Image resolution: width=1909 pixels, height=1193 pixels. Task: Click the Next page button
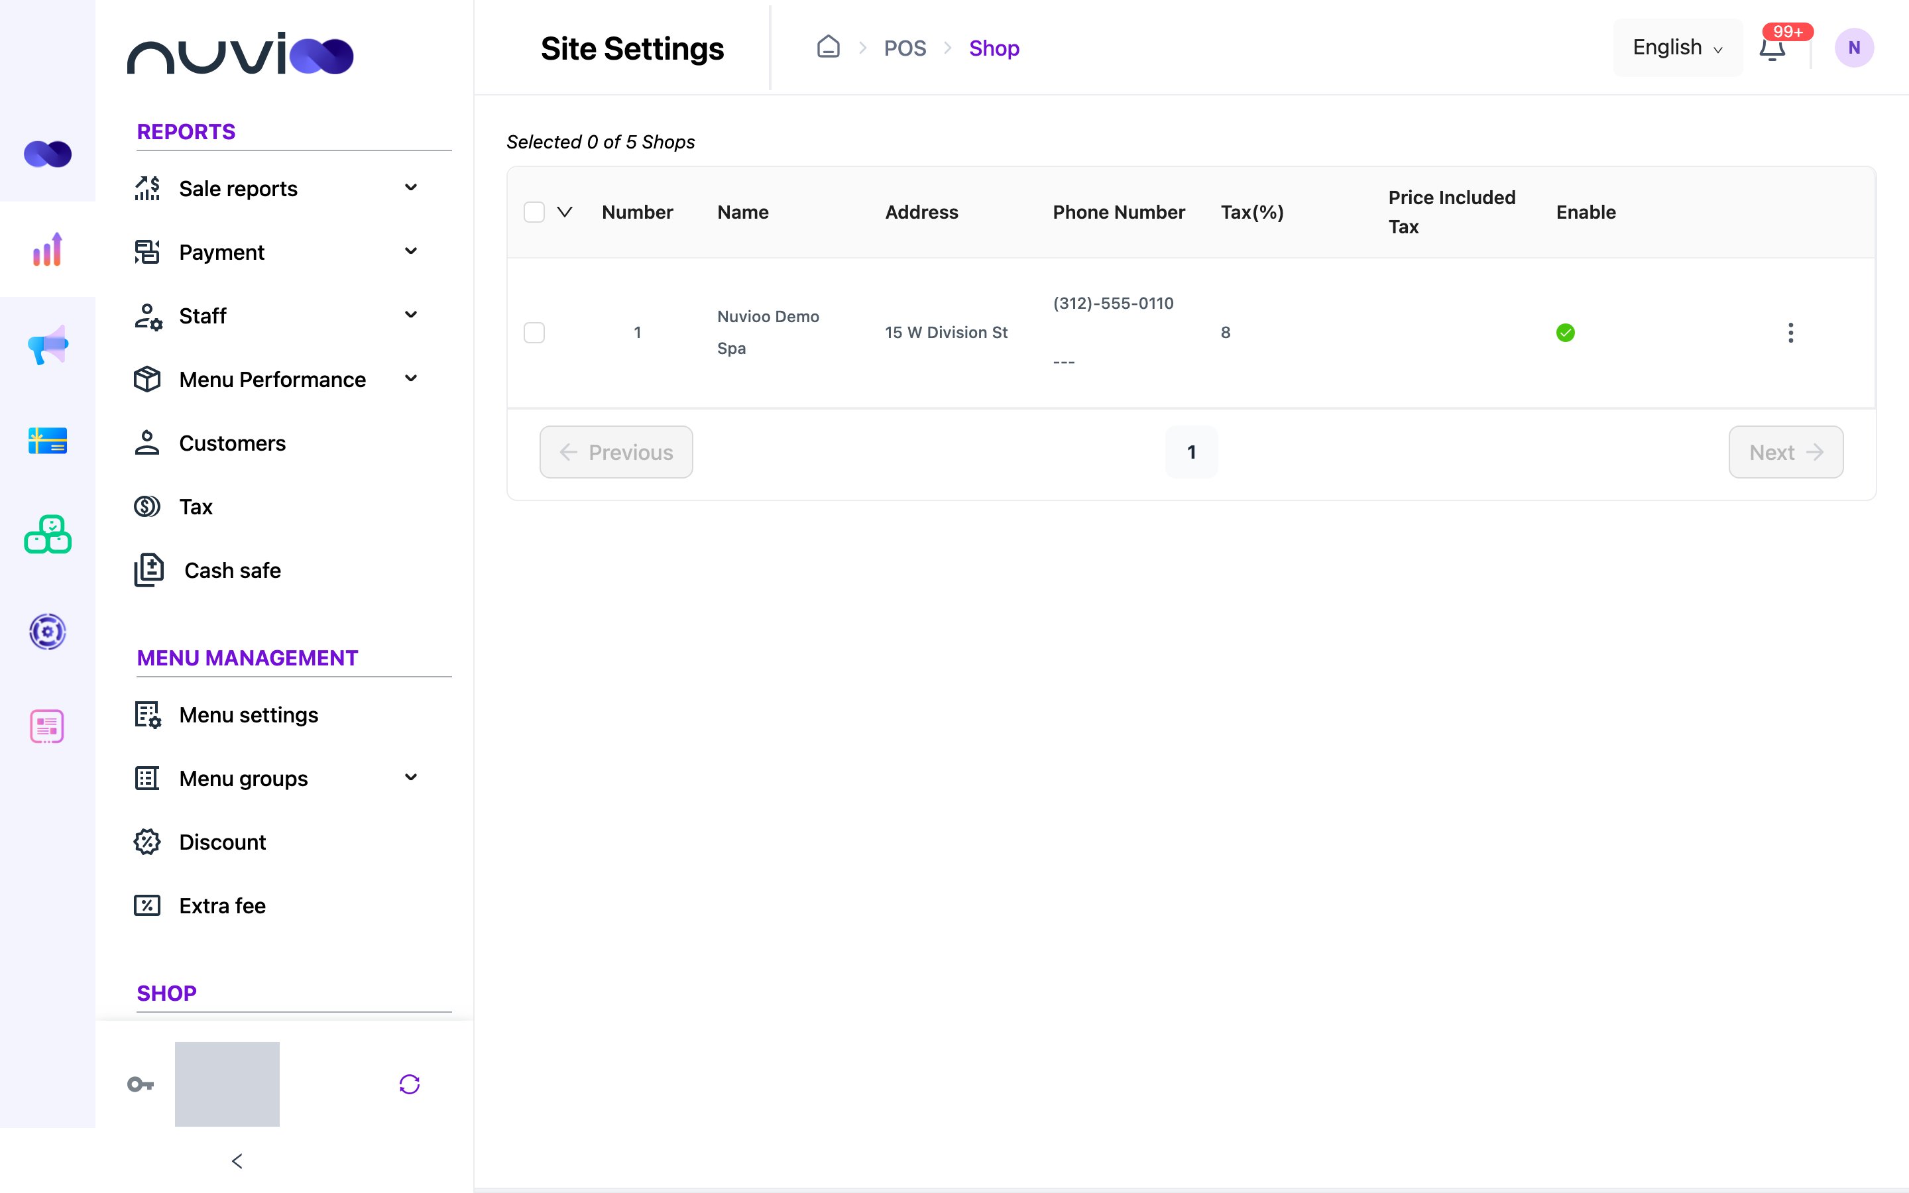(1786, 452)
